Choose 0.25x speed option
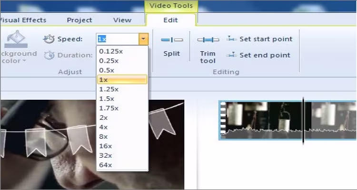The image size is (357, 190). pos(122,61)
